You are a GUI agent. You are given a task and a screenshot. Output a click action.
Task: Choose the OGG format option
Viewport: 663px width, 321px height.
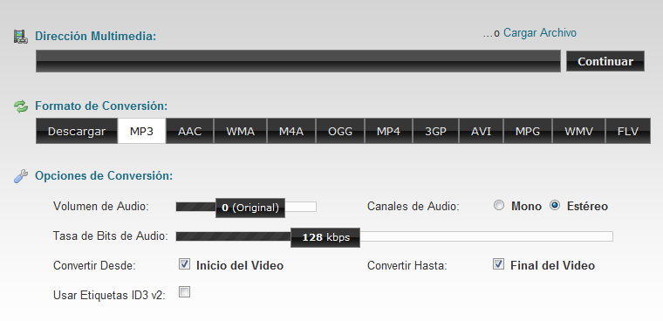[340, 131]
